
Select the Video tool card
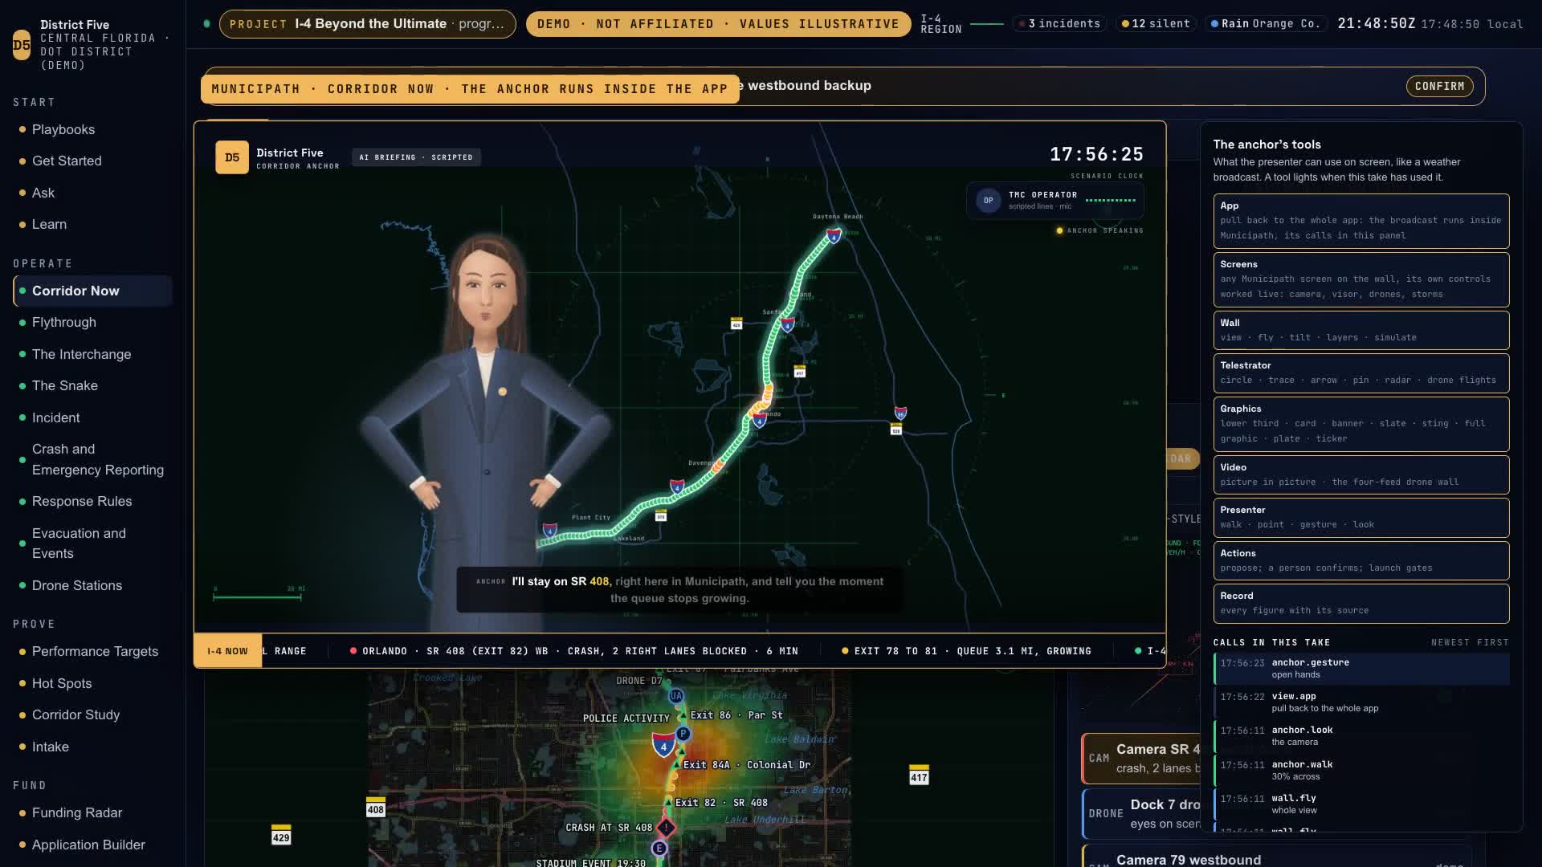click(x=1360, y=474)
